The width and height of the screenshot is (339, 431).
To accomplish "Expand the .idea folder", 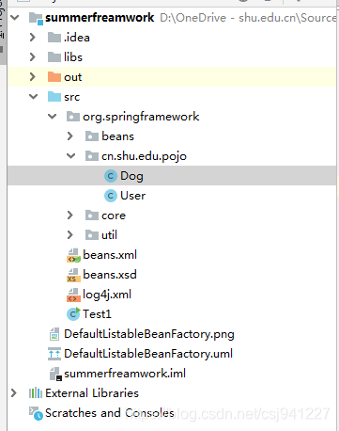I will coord(33,38).
